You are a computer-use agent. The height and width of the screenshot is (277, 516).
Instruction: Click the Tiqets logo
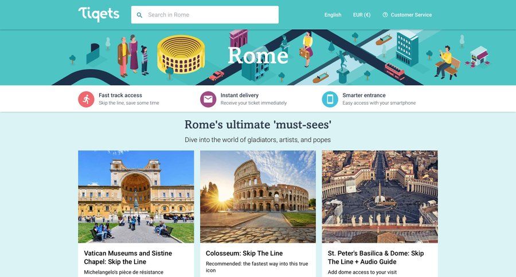click(x=99, y=14)
